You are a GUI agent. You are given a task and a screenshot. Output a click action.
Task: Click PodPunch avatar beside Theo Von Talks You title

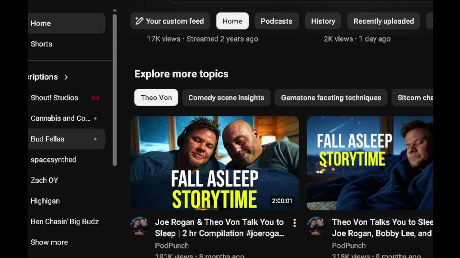316,225
